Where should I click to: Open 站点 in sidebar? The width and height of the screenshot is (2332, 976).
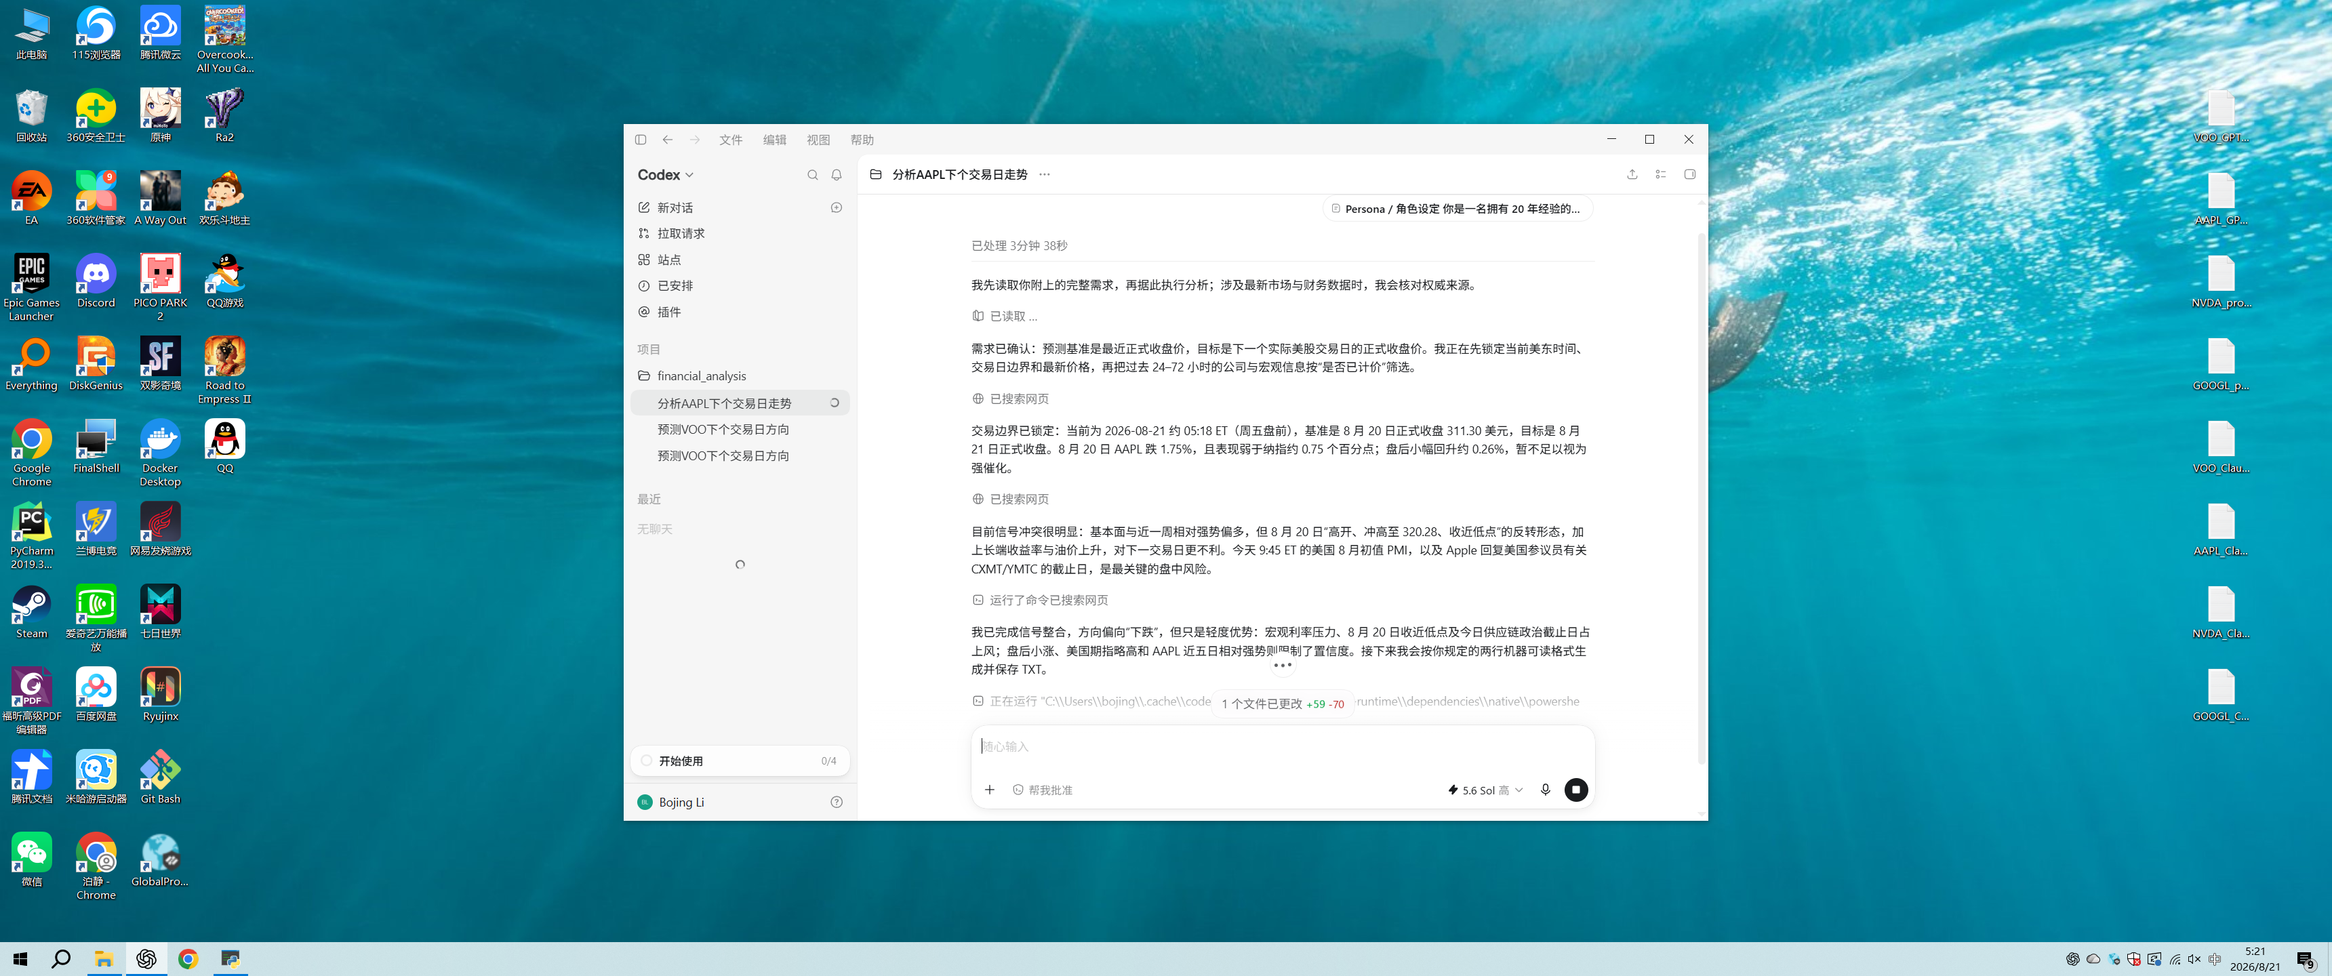740,260
